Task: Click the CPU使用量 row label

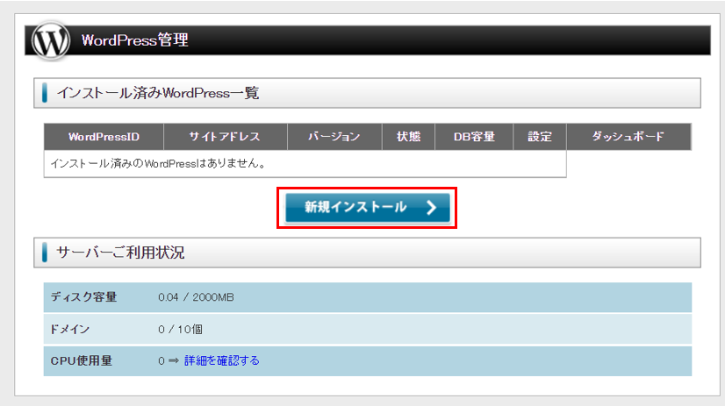Action: (82, 360)
